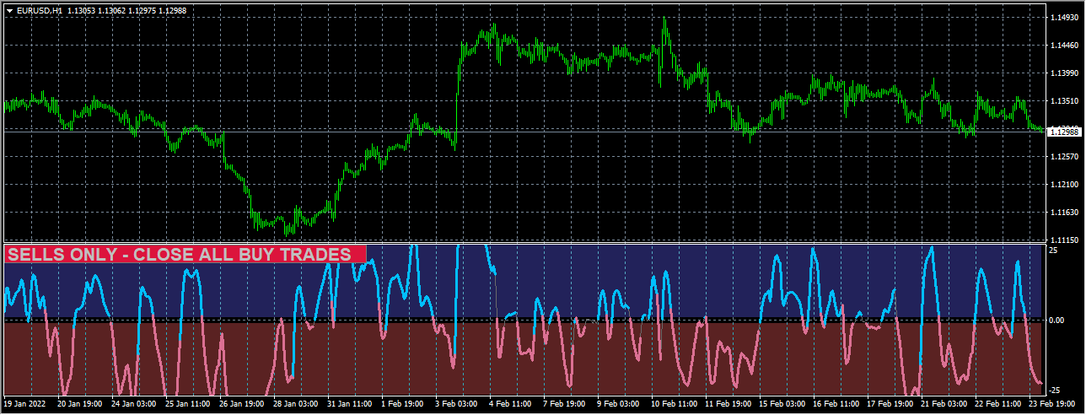Click the indicator upper scale value 25

(x=1053, y=250)
